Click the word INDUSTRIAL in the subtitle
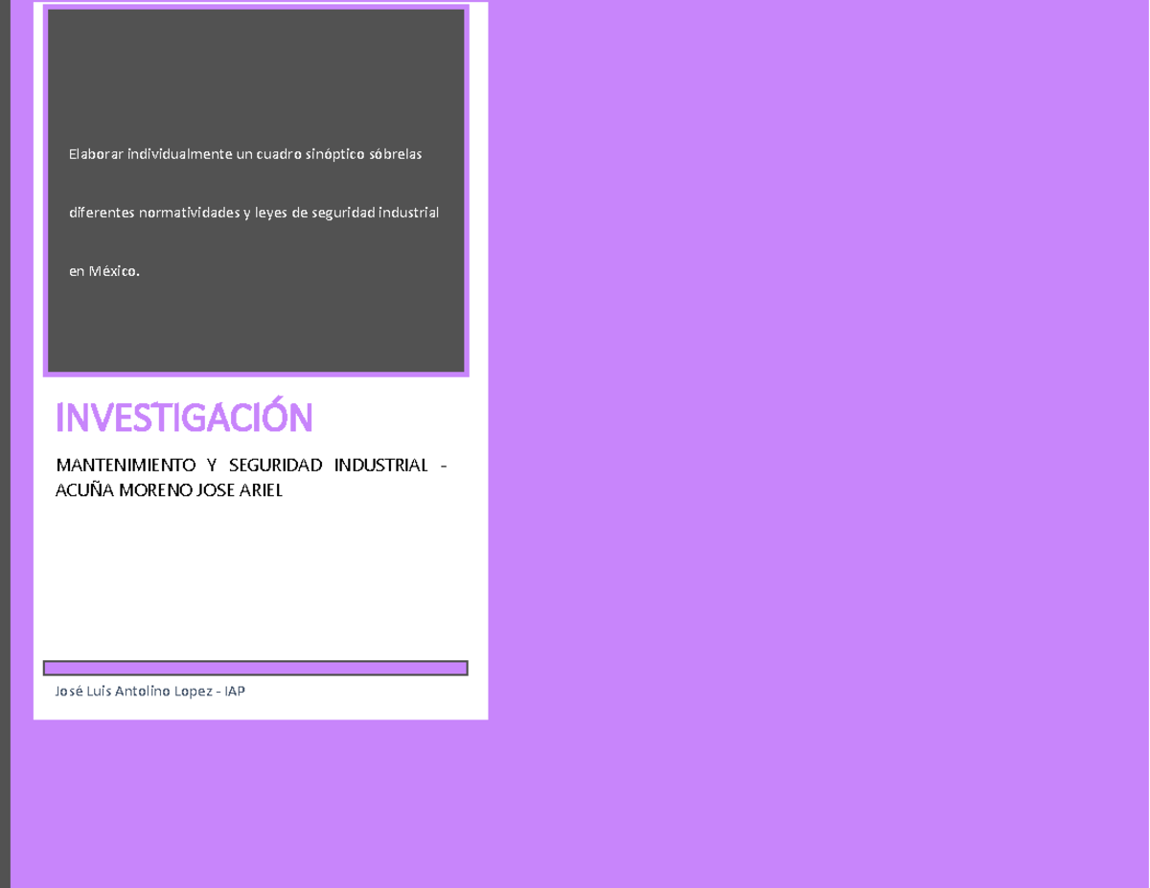This screenshot has height=888, width=1150. click(380, 466)
